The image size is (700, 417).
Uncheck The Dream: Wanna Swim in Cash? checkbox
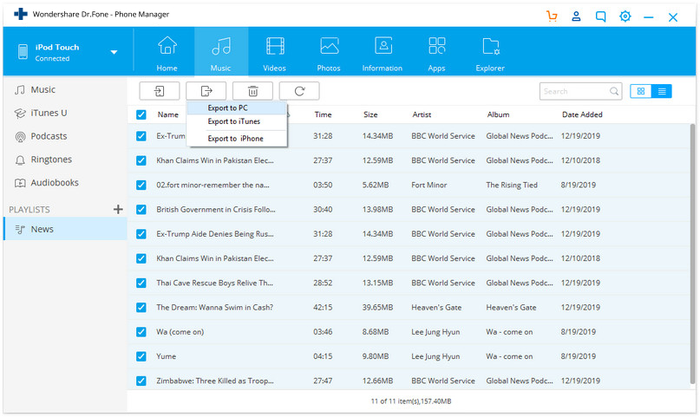pos(141,307)
